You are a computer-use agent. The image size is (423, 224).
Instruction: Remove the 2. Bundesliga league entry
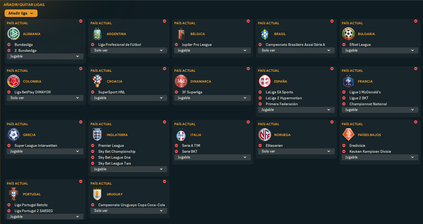click(x=9, y=50)
